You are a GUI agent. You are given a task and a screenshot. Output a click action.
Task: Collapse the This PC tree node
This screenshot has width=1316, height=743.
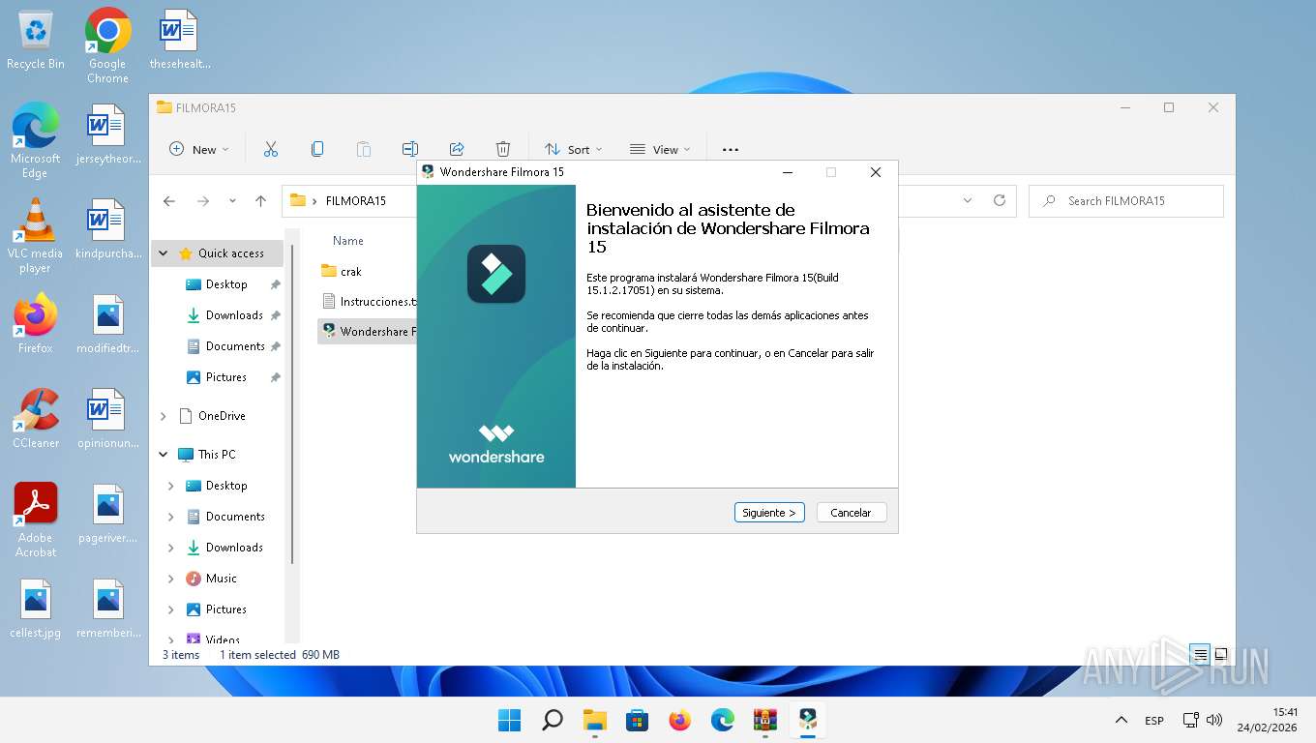(x=163, y=455)
